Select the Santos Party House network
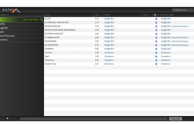 tap(22, 36)
